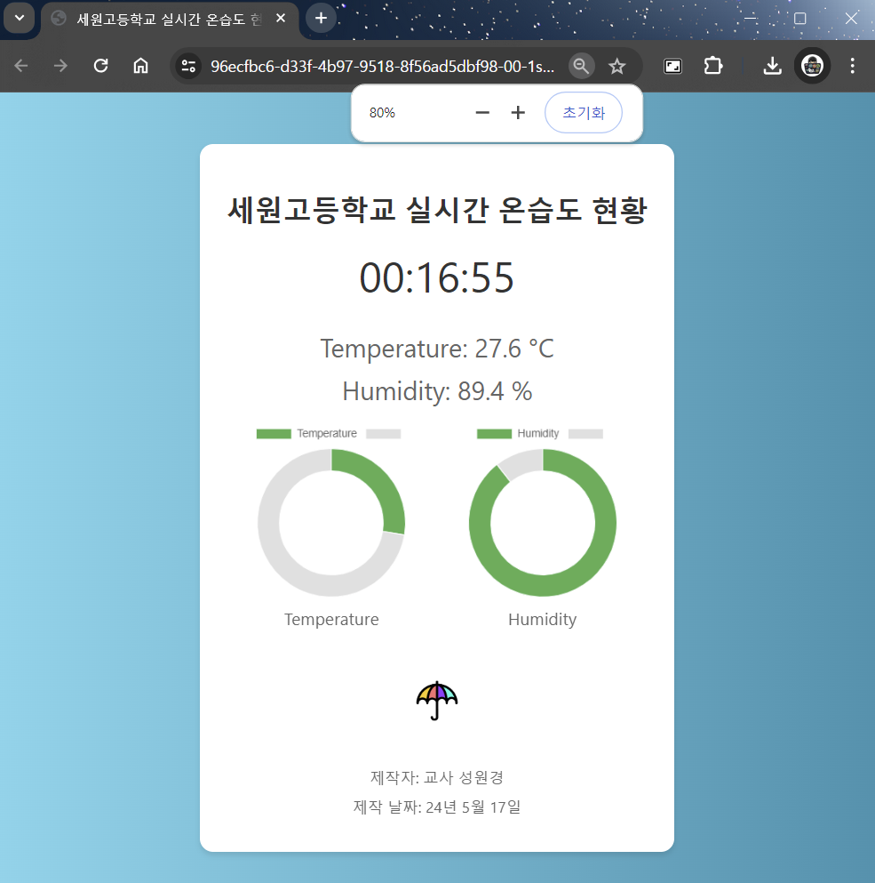Toggle the gray legend swatch beside Humidity
Image resolution: width=875 pixels, height=883 pixels.
click(x=585, y=434)
